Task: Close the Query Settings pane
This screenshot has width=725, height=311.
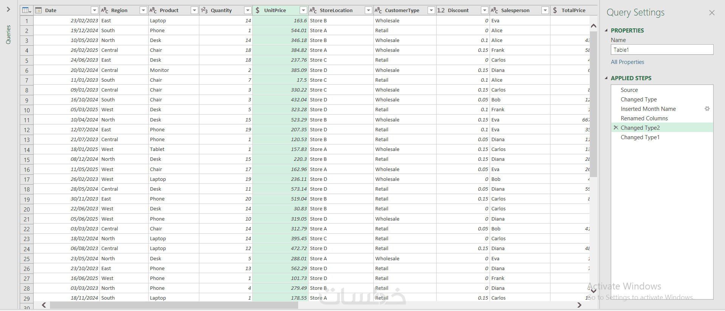Action: click(712, 13)
